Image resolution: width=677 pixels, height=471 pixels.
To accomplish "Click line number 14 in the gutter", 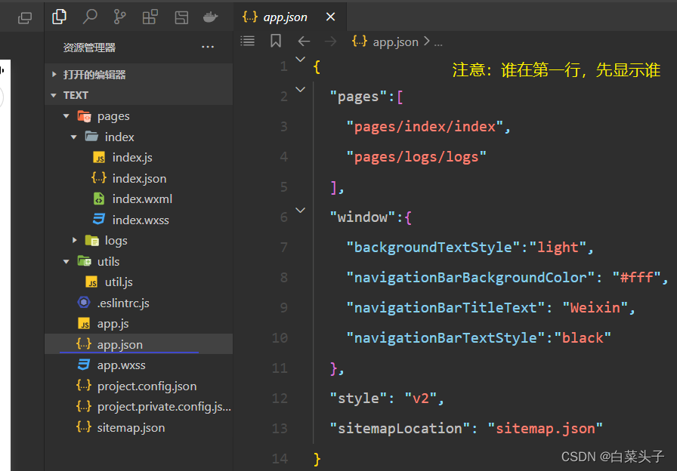I will pyautogui.click(x=280, y=458).
